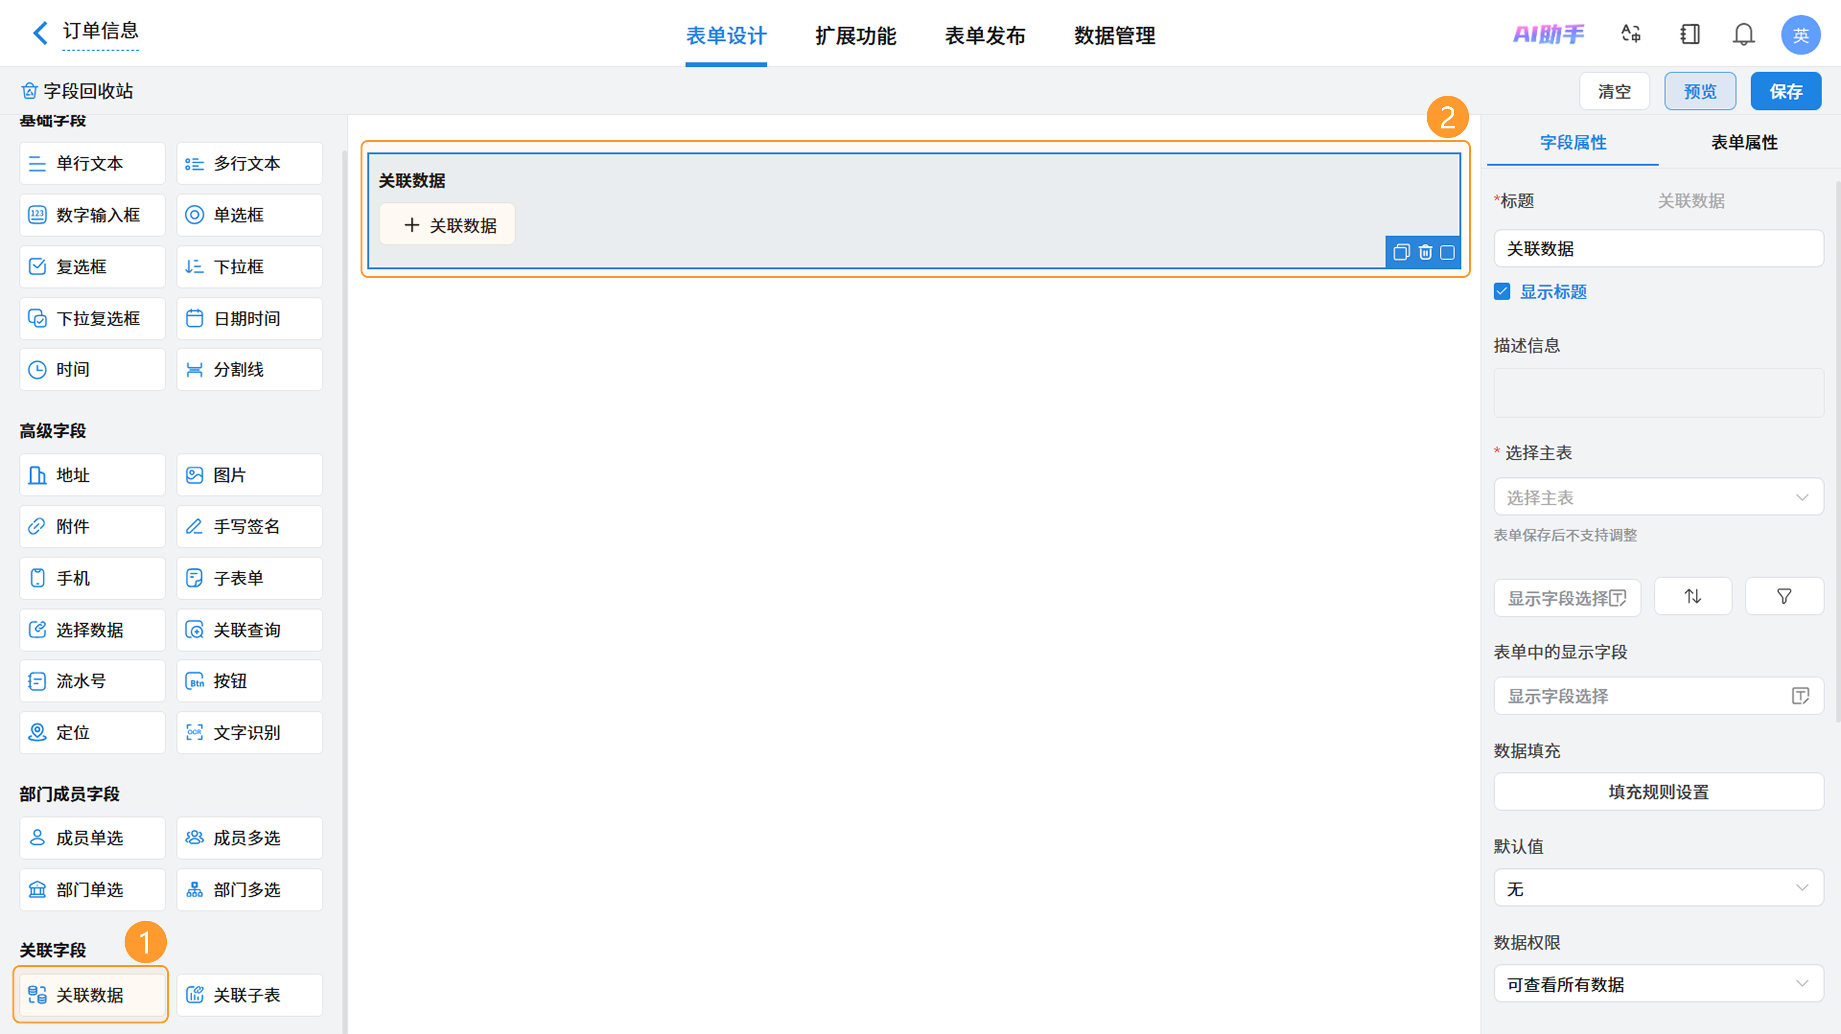Select the 字段属性 panel tab

tap(1573, 142)
